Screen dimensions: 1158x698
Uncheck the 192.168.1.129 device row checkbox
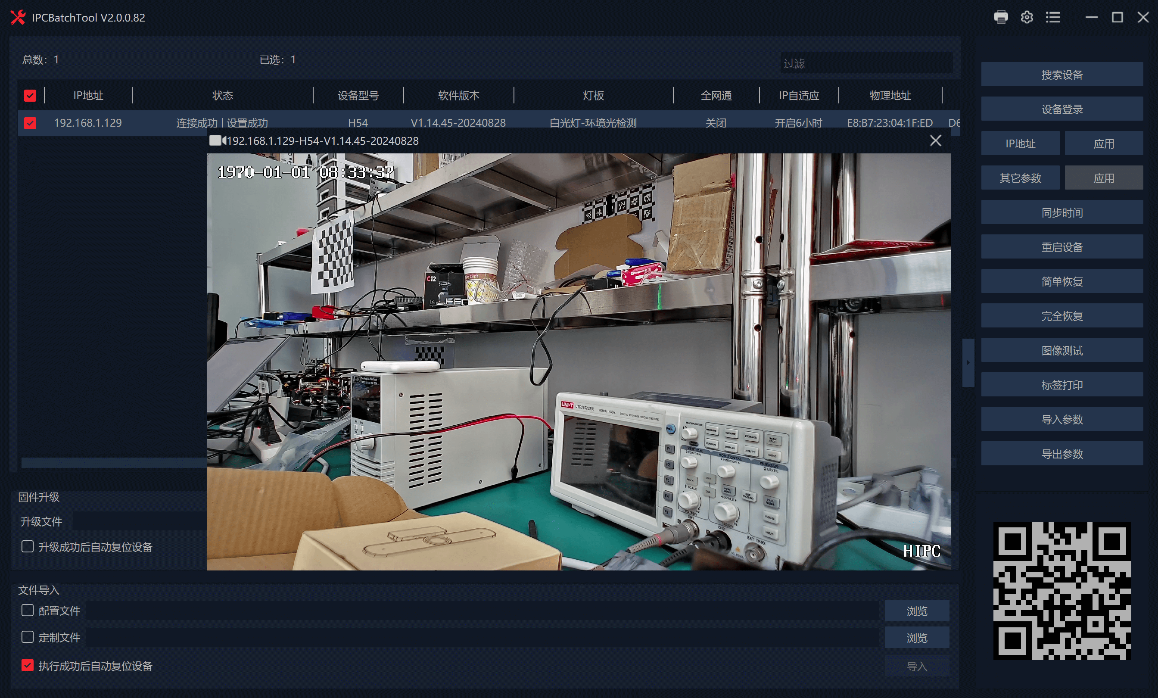(x=30, y=123)
